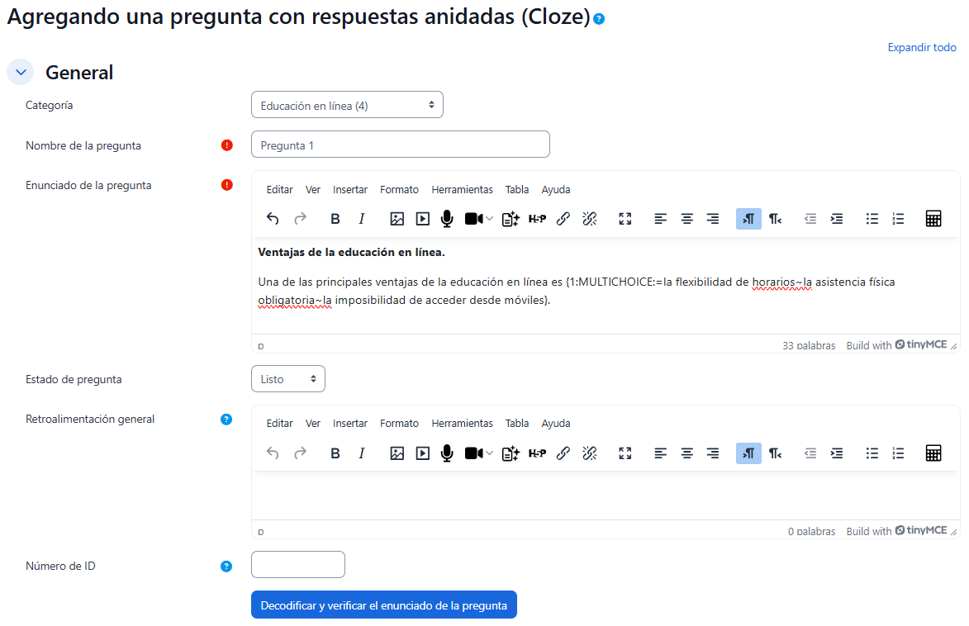Open Insertar menu in question text editor
Viewport: 969px width, 626px height.
pyautogui.click(x=350, y=190)
